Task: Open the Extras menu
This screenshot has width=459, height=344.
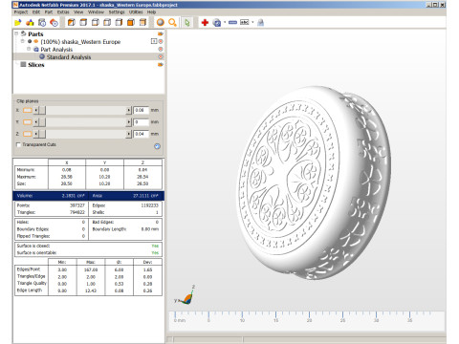Action: click(63, 12)
